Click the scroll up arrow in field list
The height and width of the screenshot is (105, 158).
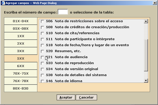tap(146, 21)
